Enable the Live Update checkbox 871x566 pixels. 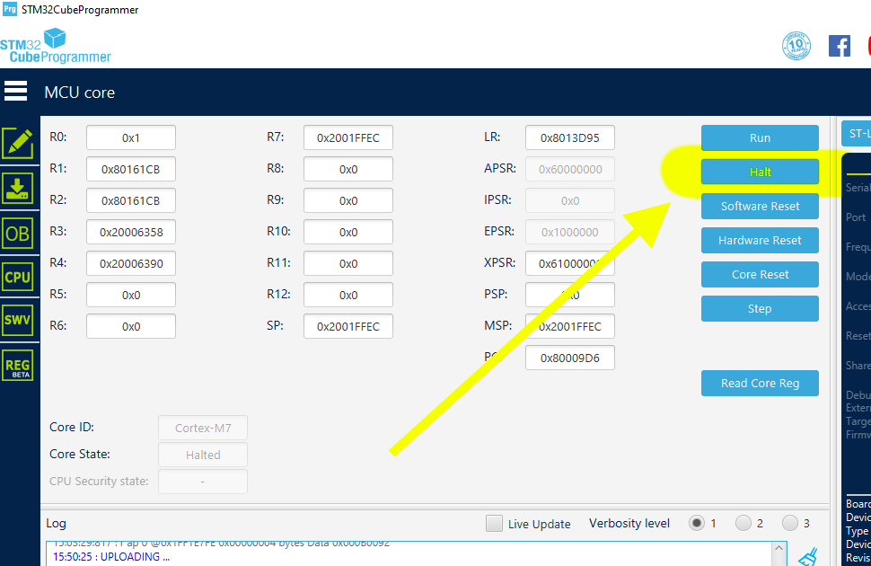pyautogui.click(x=494, y=523)
